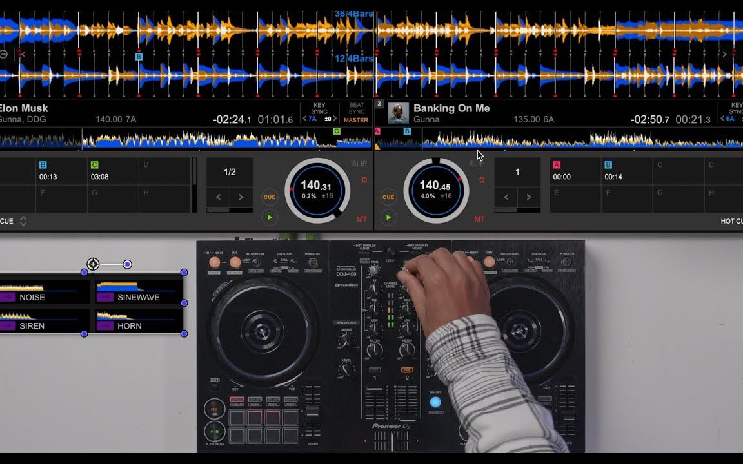Click Banking On Me album artwork
The height and width of the screenshot is (464, 743).
pyautogui.click(x=398, y=113)
